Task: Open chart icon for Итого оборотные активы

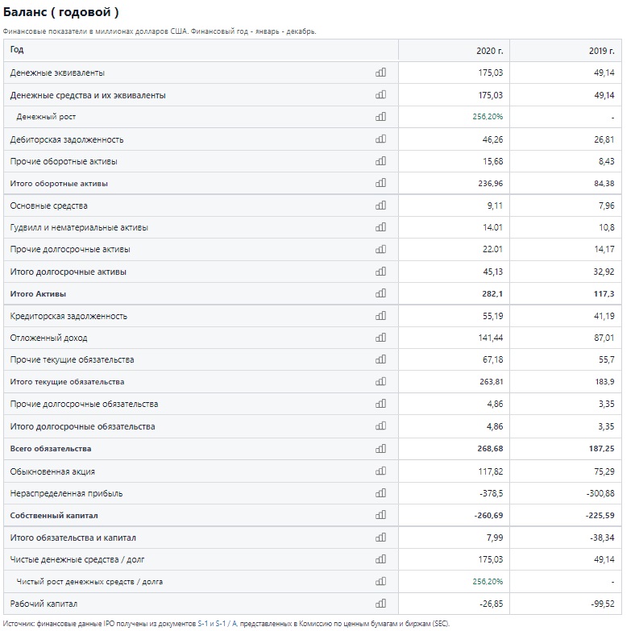Action: tap(380, 183)
